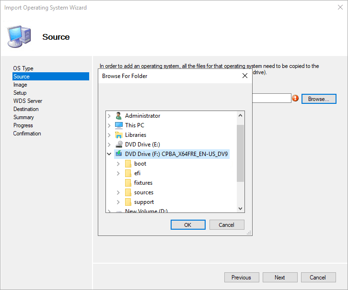Click the This PC monitor icon
The width and height of the screenshot is (348, 290).
pyautogui.click(x=119, y=125)
